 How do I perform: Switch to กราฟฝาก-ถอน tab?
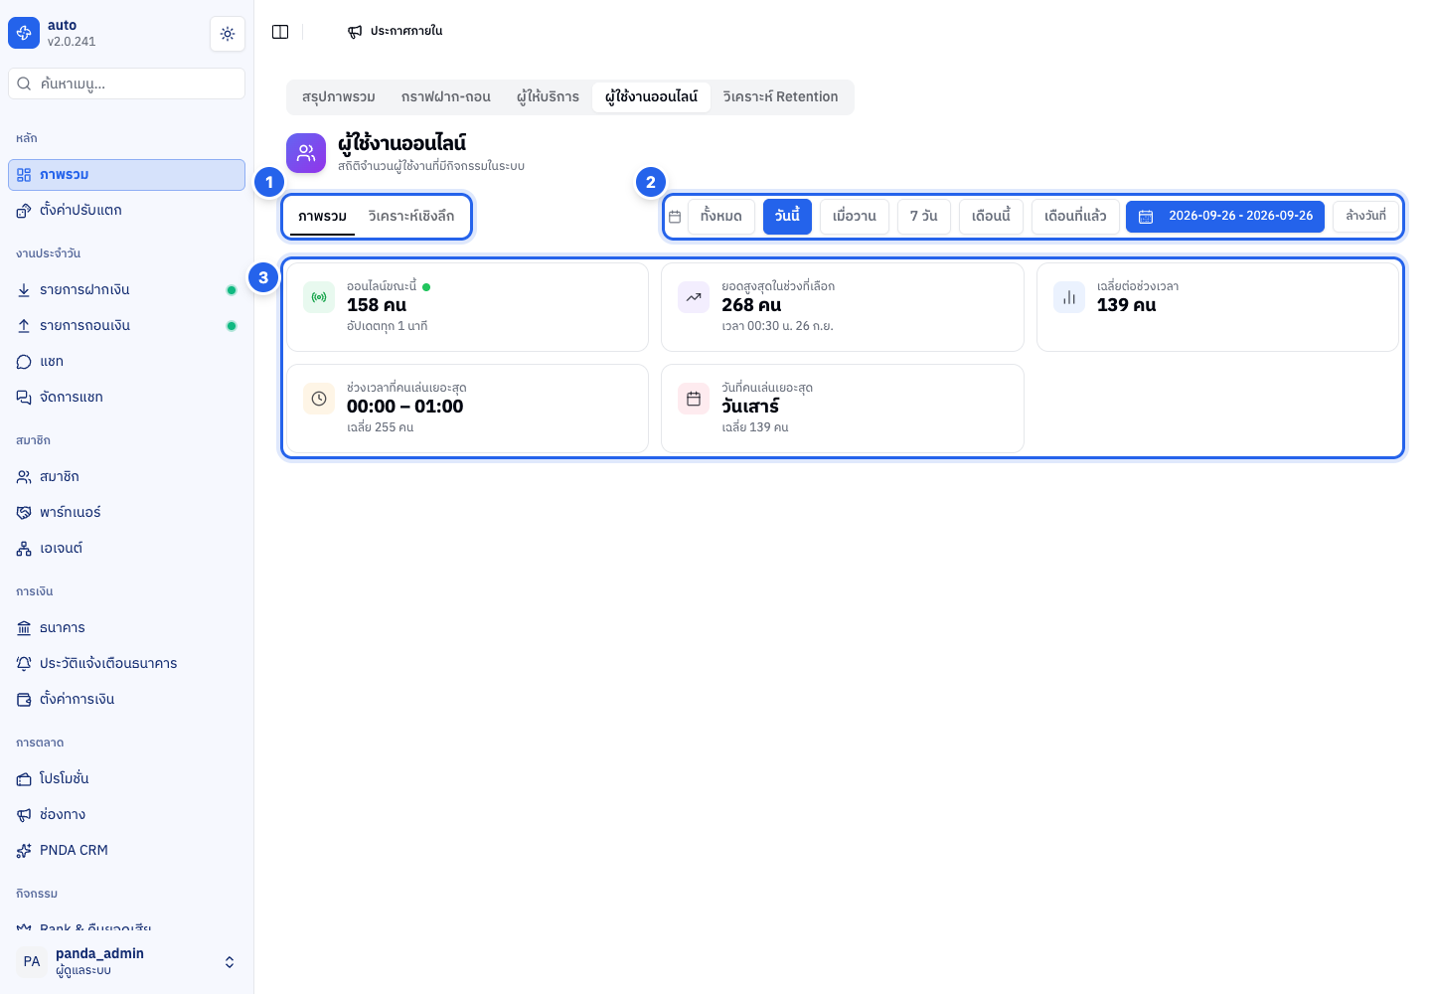point(446,97)
